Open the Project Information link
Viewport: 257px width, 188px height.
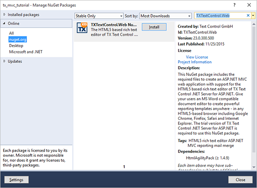point(195,62)
